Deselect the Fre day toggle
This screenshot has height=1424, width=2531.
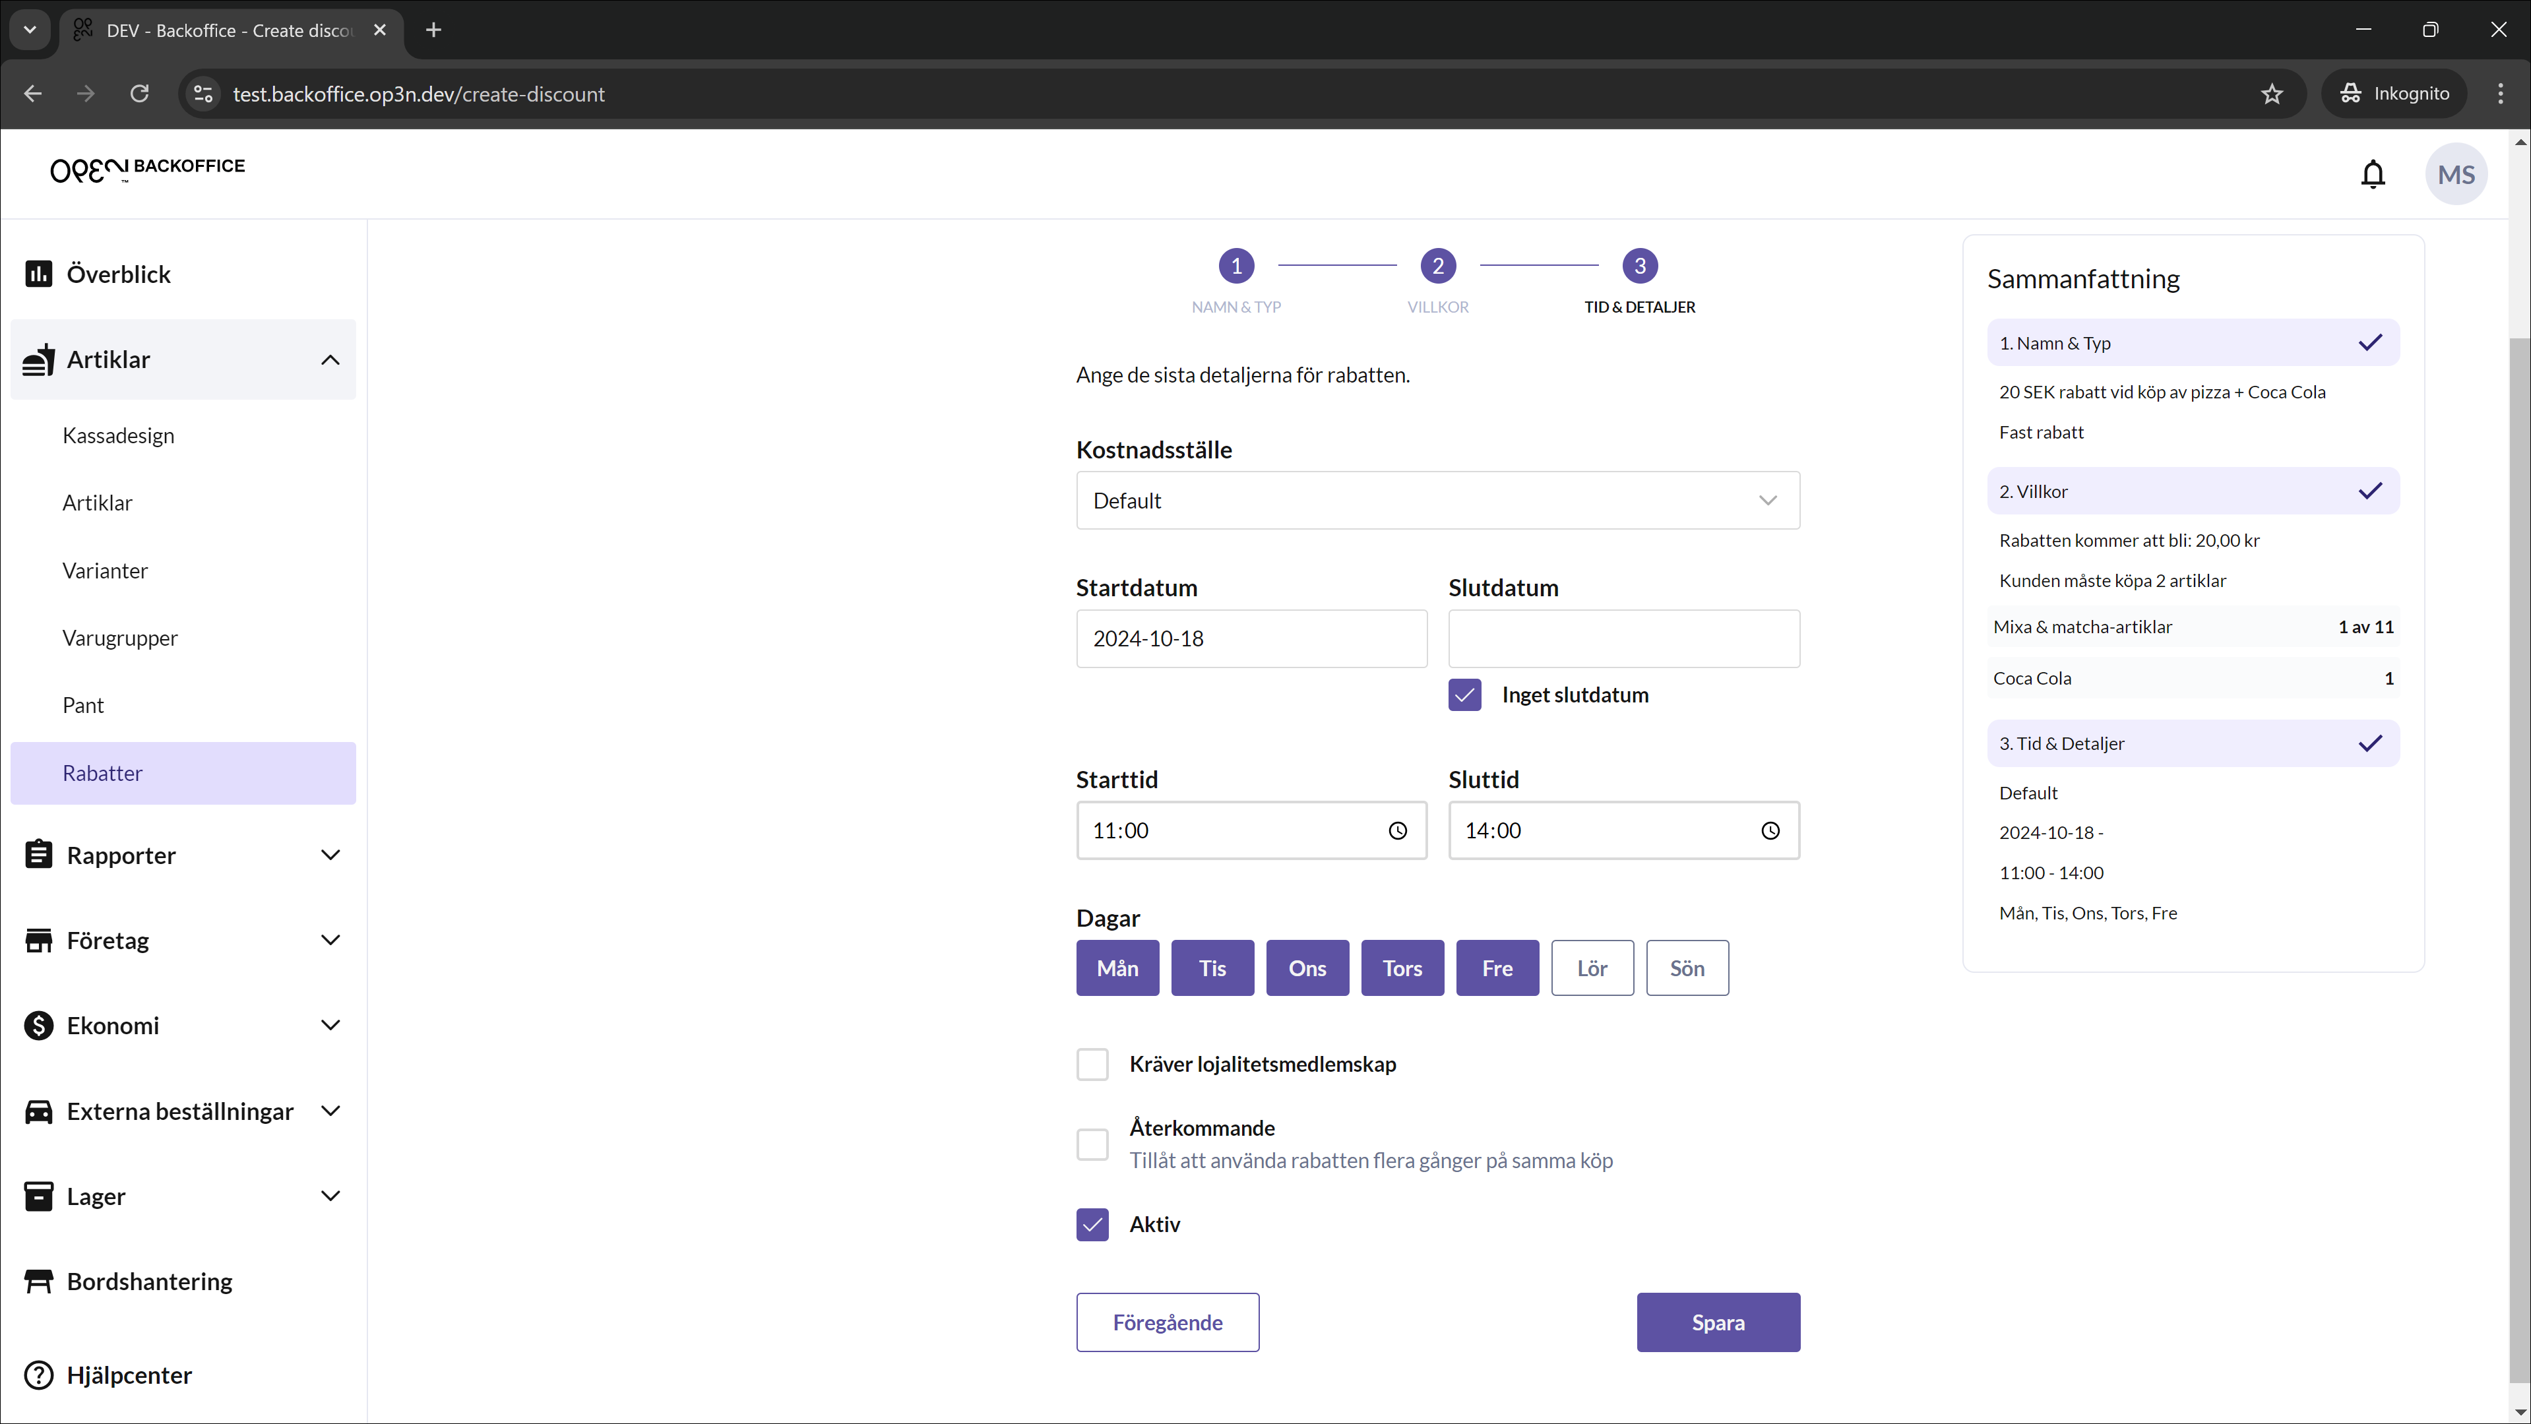(1497, 968)
